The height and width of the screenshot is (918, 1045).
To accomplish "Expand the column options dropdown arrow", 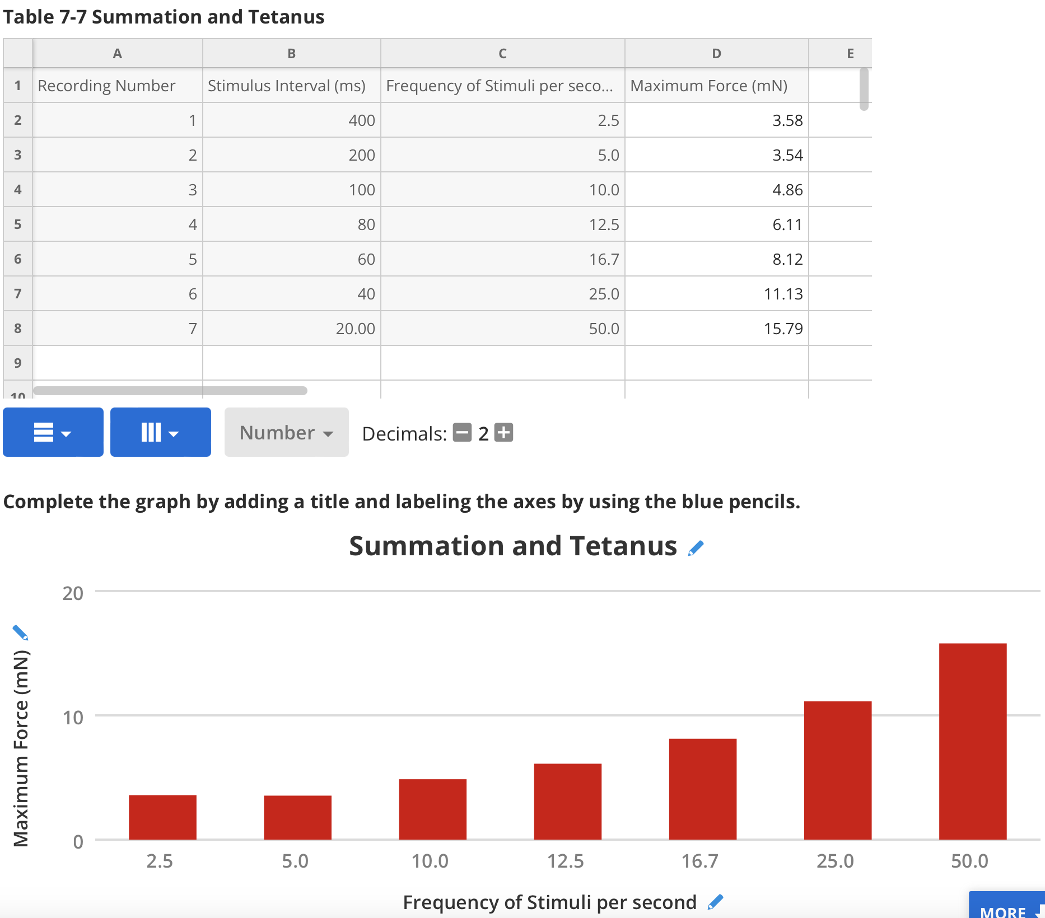I will [174, 434].
